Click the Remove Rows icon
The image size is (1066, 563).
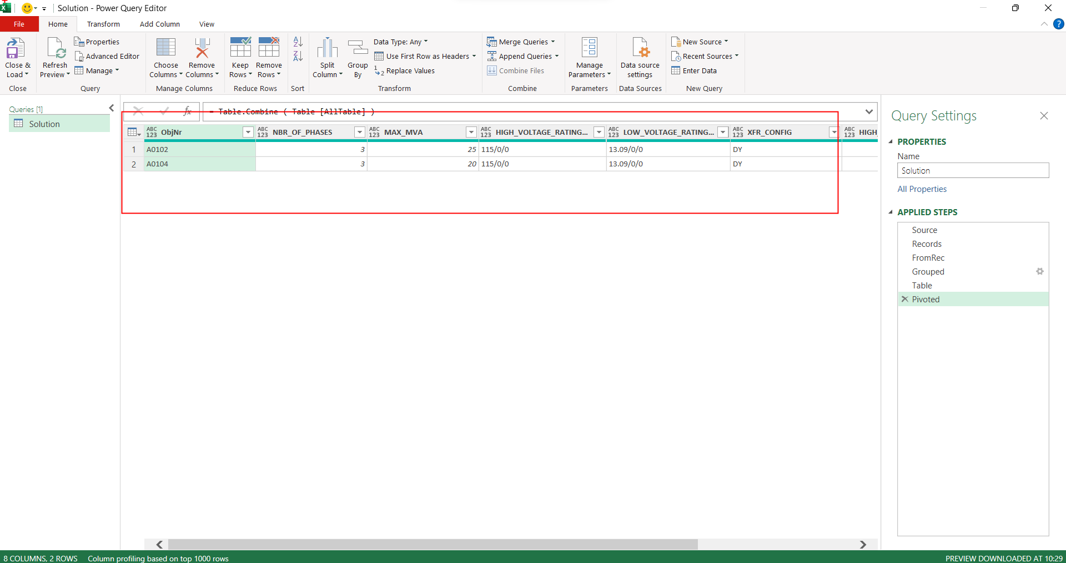269,48
